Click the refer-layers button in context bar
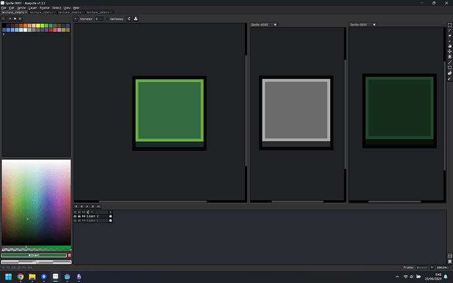This screenshot has width=453, height=283. tap(135, 19)
